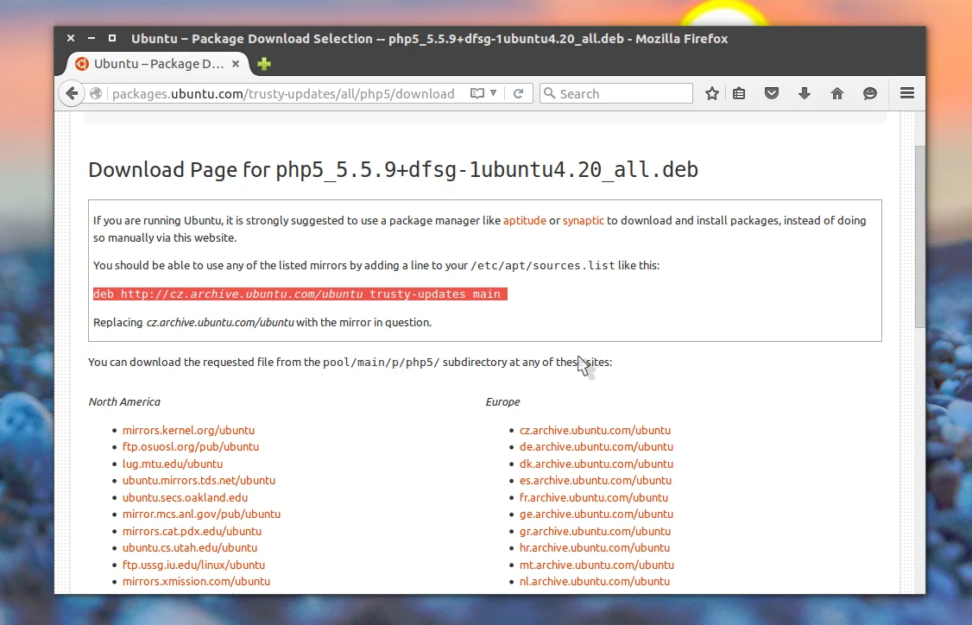Open ubuntu.cs.utah.edu/ubuntu mirror

coord(190,547)
